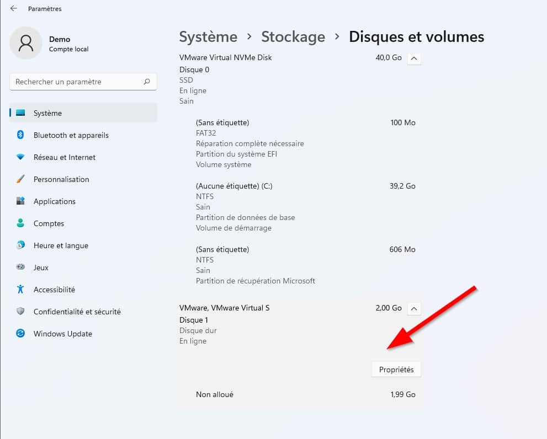Click the Comptes person icon

click(20, 223)
